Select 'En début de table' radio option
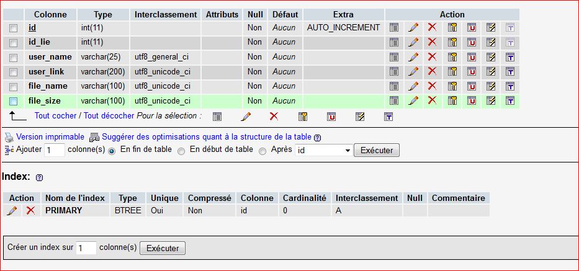The height and width of the screenshot is (271, 579). (181, 151)
